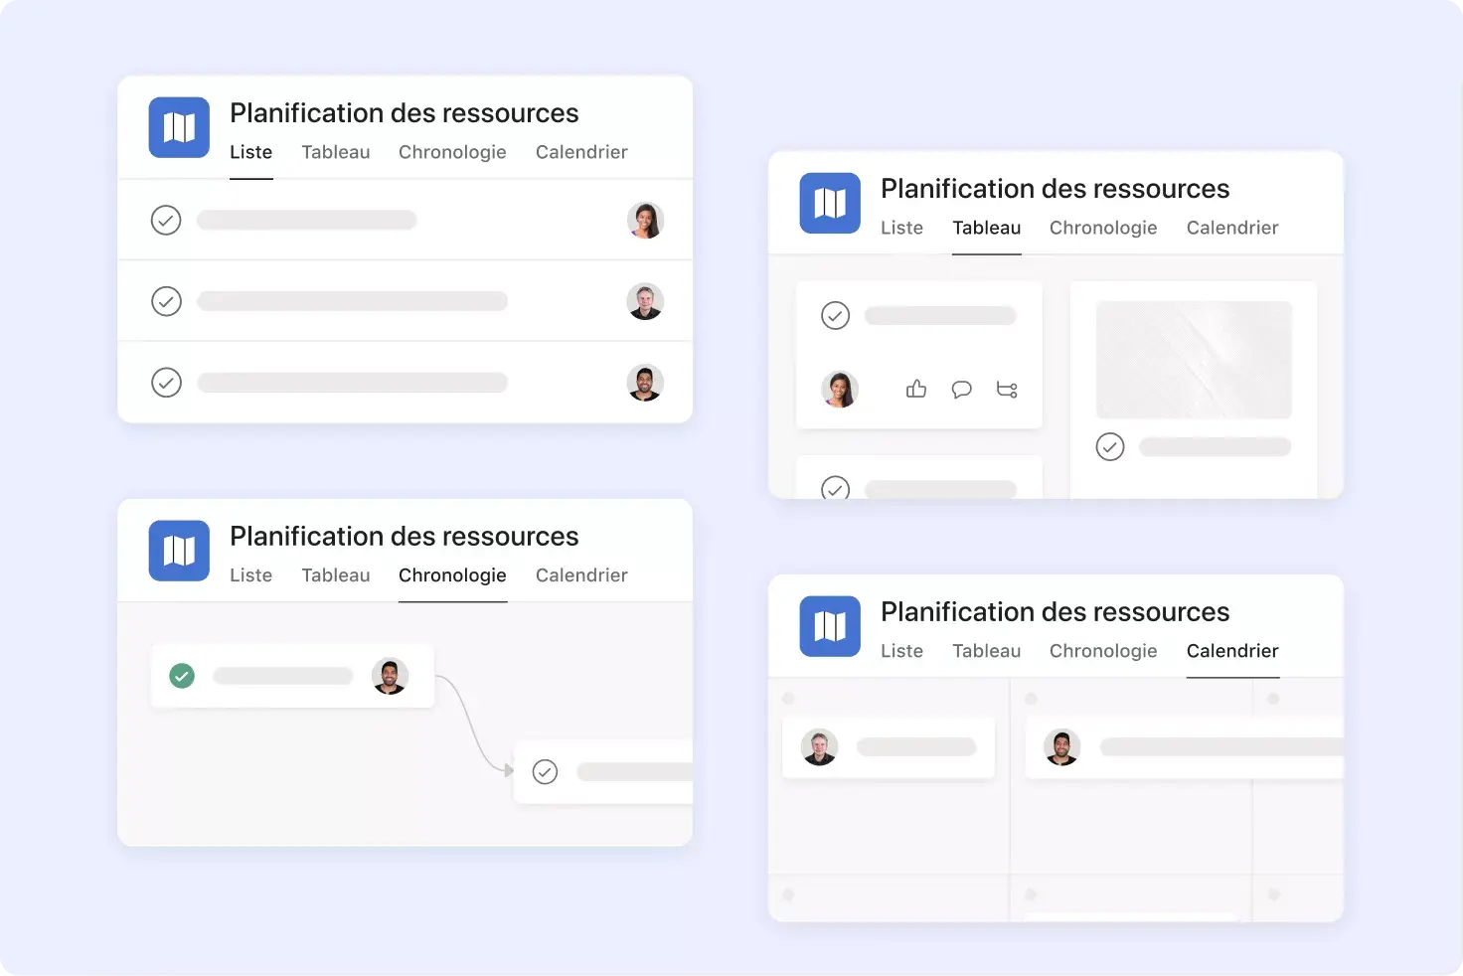Screen dimensions: 1463x976
Task: Click the blue project icon on the top-left card
Action: (179, 127)
